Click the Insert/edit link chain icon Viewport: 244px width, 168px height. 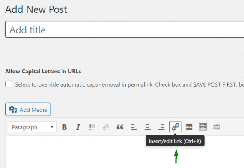175,127
